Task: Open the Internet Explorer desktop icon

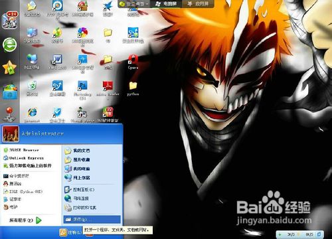Action: coord(32,115)
